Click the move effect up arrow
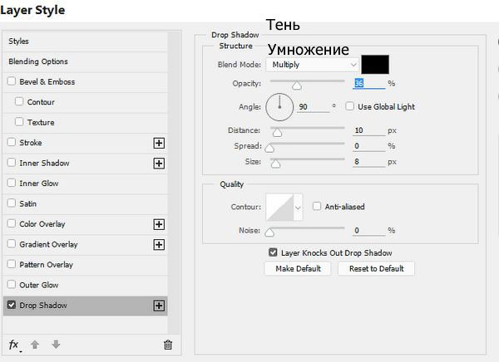499x362 pixels. [x=35, y=345]
